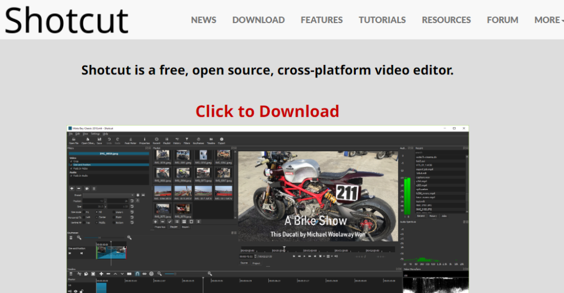Click the timeline zoom-in magnifier icon
This screenshot has height=293, width=564.
click(210, 274)
